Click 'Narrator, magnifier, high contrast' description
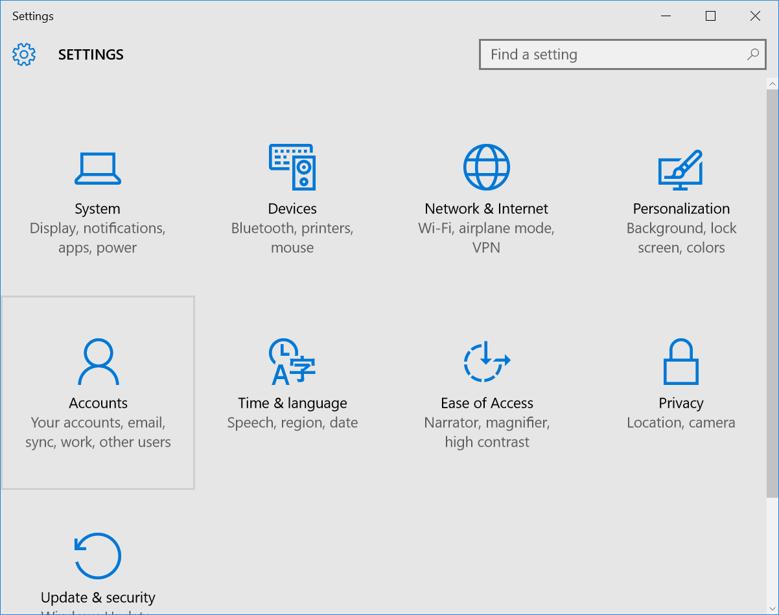Viewport: 779px width, 615px height. 487,432
